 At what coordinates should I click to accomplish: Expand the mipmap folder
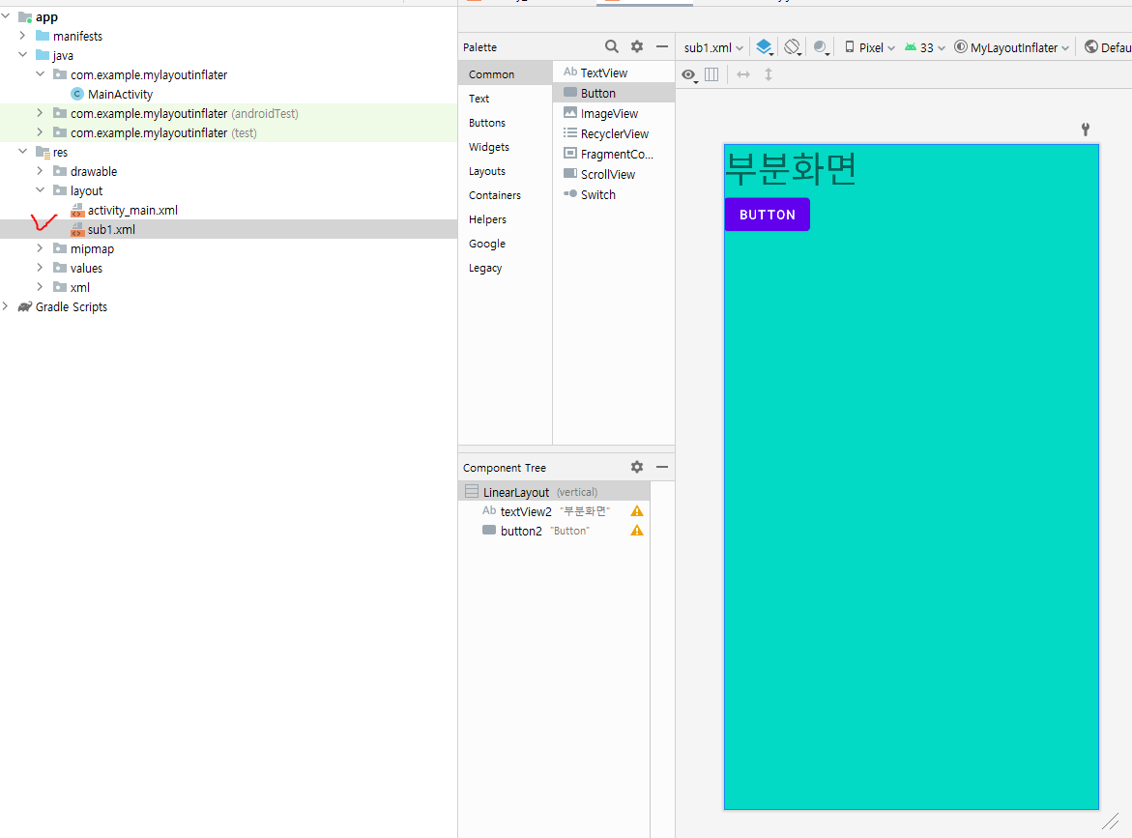coord(41,248)
